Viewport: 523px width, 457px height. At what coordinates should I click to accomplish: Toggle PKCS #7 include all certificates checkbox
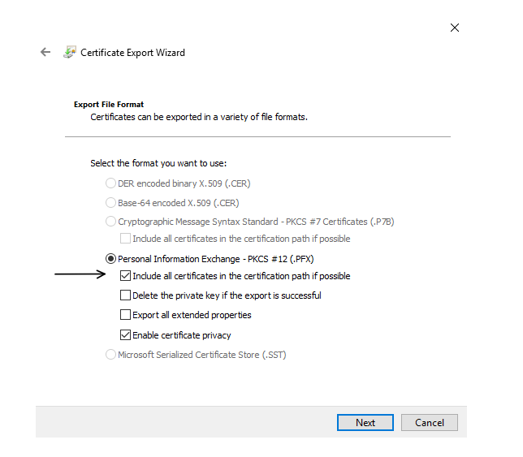(x=126, y=239)
